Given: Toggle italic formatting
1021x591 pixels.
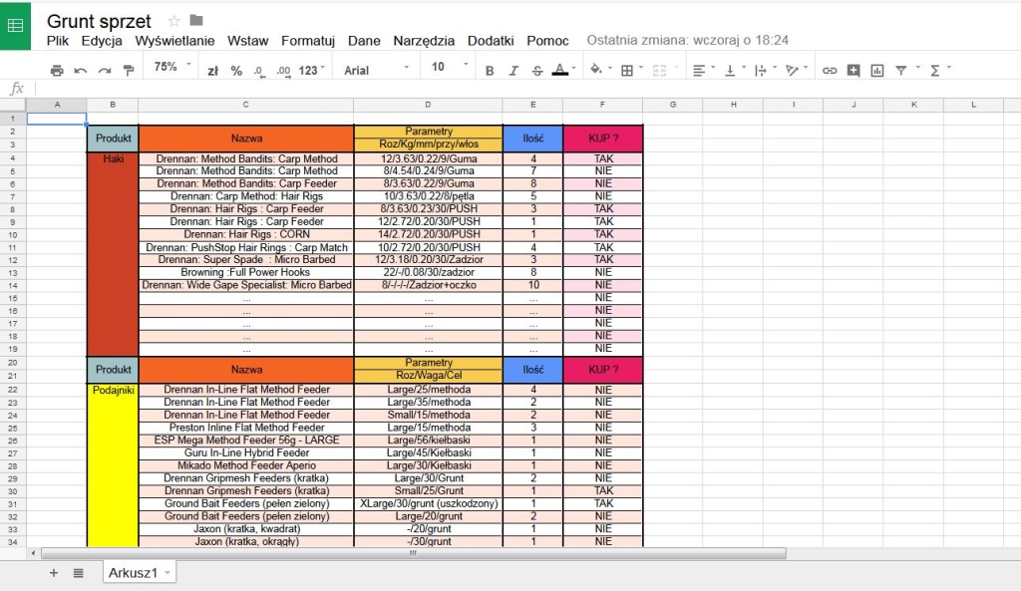Looking at the screenshot, I should click(513, 71).
